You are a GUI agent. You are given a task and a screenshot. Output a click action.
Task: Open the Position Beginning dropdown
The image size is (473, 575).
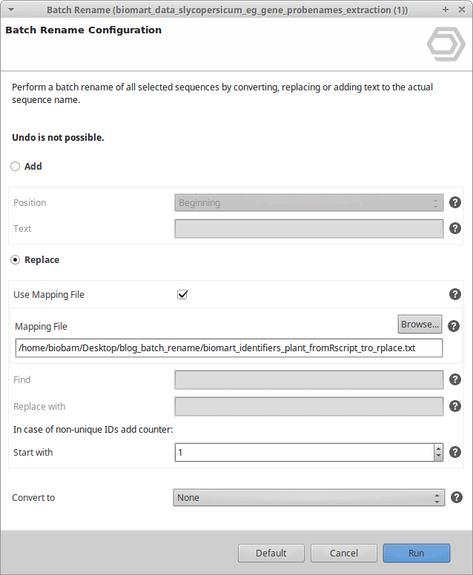pyautogui.click(x=308, y=203)
